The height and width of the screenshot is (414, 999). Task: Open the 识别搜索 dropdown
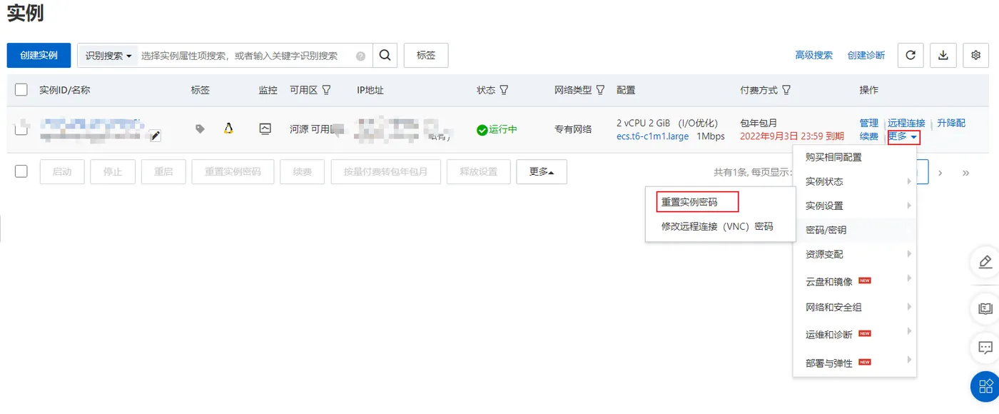tap(108, 56)
